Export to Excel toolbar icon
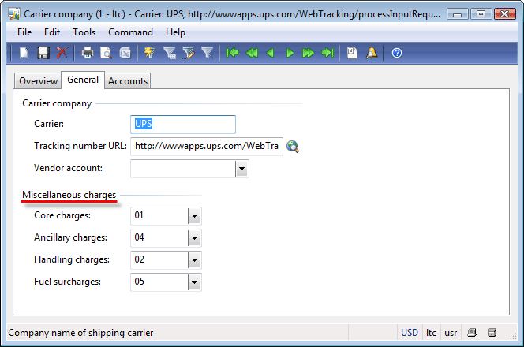 tap(125, 53)
